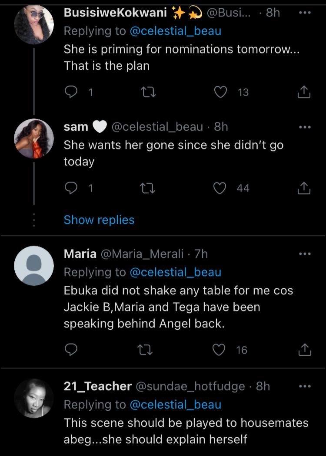Share sam's tweet

(304, 188)
